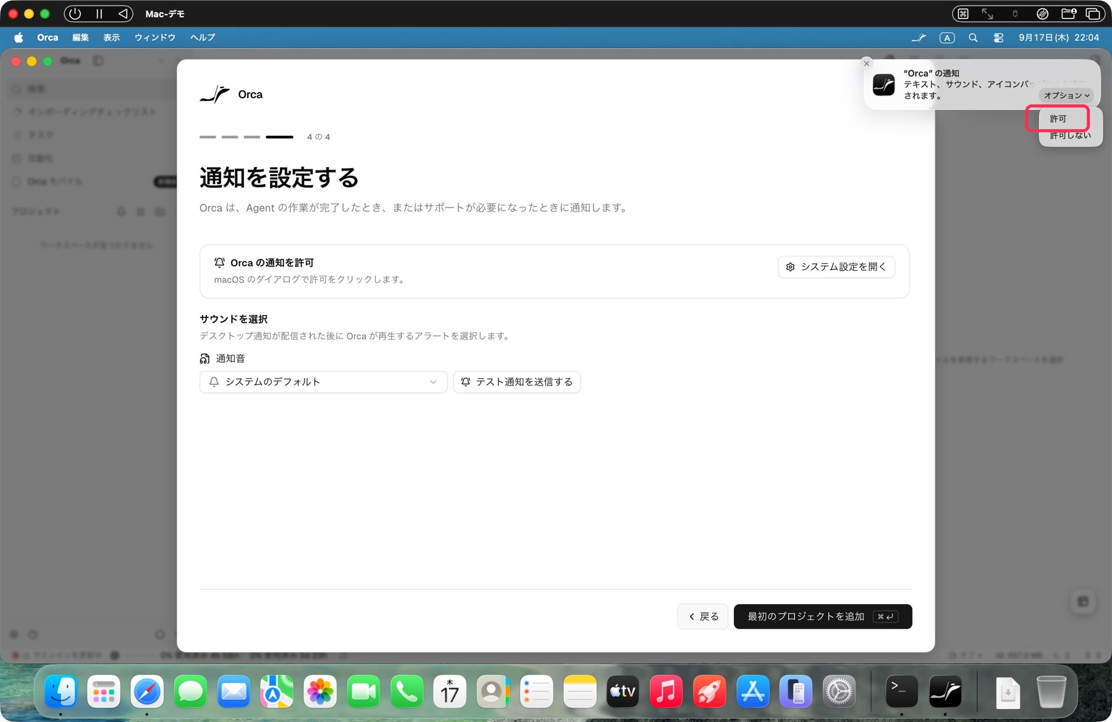Click 許可 to allow Orca notifications
The image size is (1112, 722).
click(1058, 119)
